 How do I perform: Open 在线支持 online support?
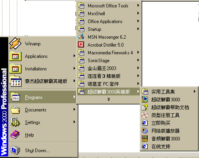coord(169,146)
